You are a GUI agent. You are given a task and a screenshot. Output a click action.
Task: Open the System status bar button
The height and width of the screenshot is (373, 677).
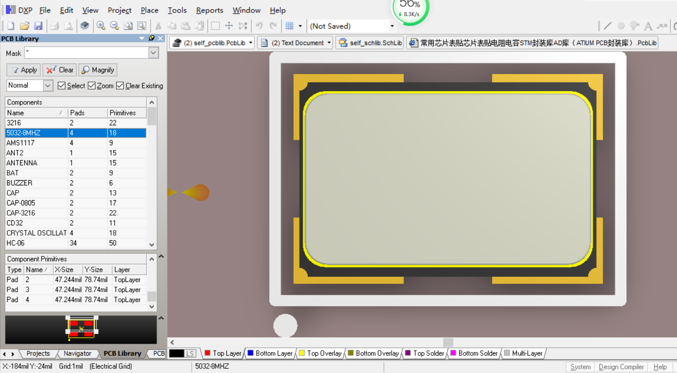(x=580, y=367)
